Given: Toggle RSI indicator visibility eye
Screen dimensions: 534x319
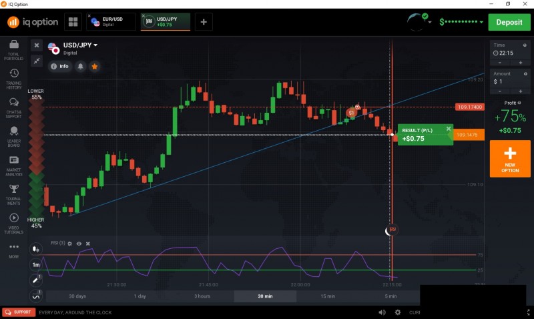Looking at the screenshot, I should point(79,244).
